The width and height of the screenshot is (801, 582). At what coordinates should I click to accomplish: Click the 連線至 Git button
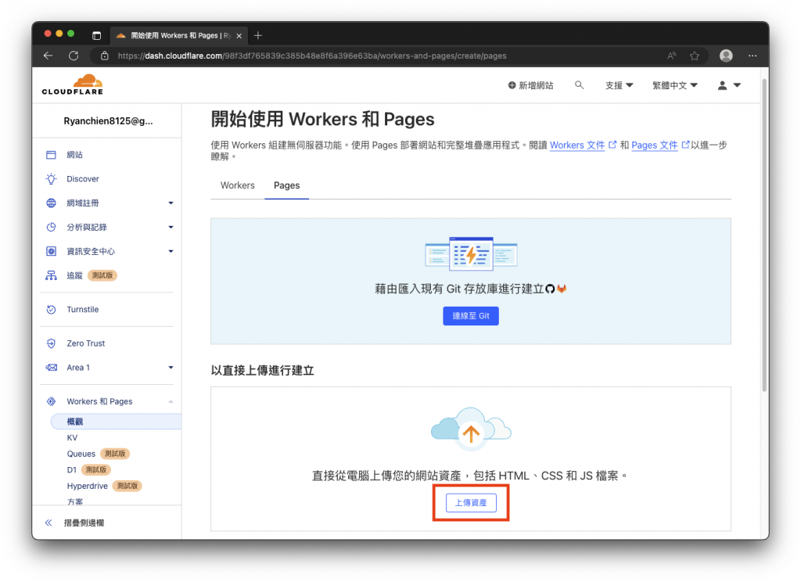[470, 316]
